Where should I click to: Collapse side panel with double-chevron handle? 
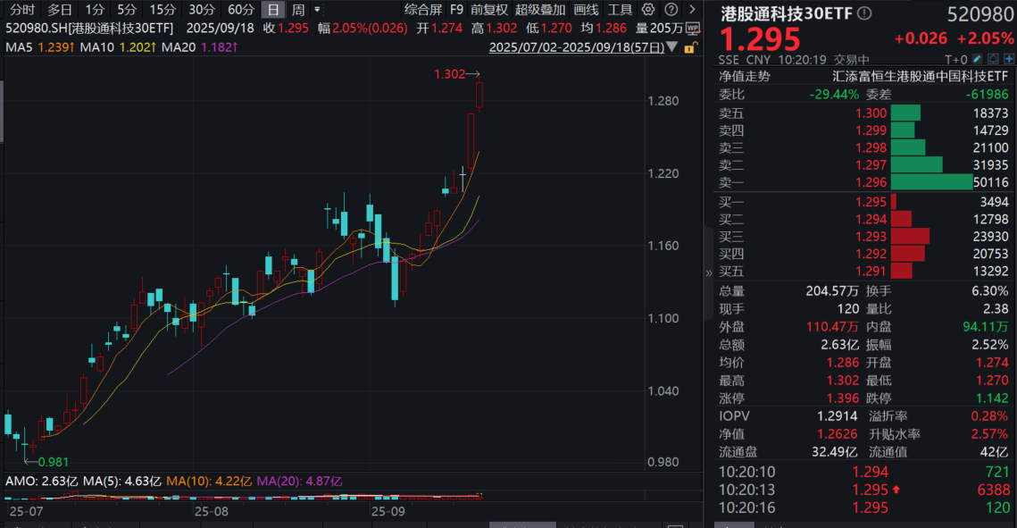[709, 274]
